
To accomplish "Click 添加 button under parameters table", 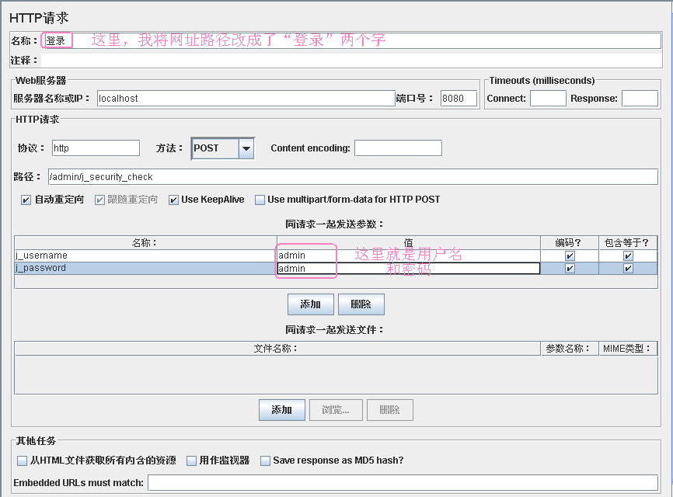I will coord(310,304).
